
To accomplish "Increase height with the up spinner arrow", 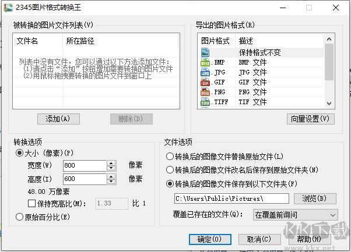I will [x=111, y=176].
